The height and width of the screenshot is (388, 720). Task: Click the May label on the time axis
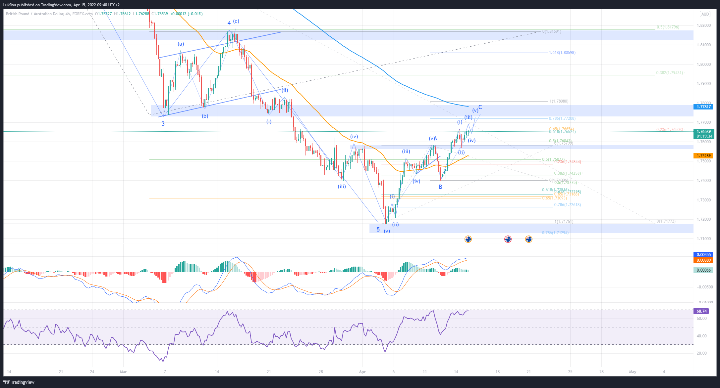tap(632, 372)
